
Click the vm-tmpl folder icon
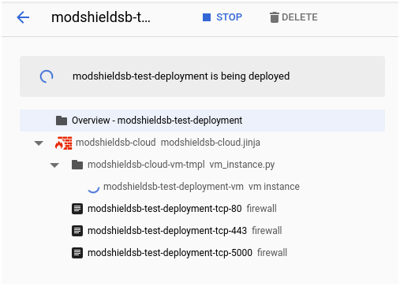[x=77, y=165]
